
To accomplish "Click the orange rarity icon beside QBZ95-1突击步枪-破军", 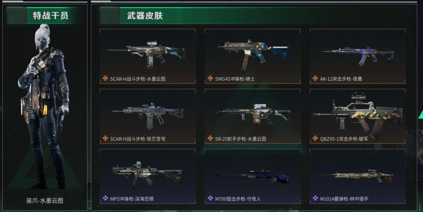I will pos(315,139).
